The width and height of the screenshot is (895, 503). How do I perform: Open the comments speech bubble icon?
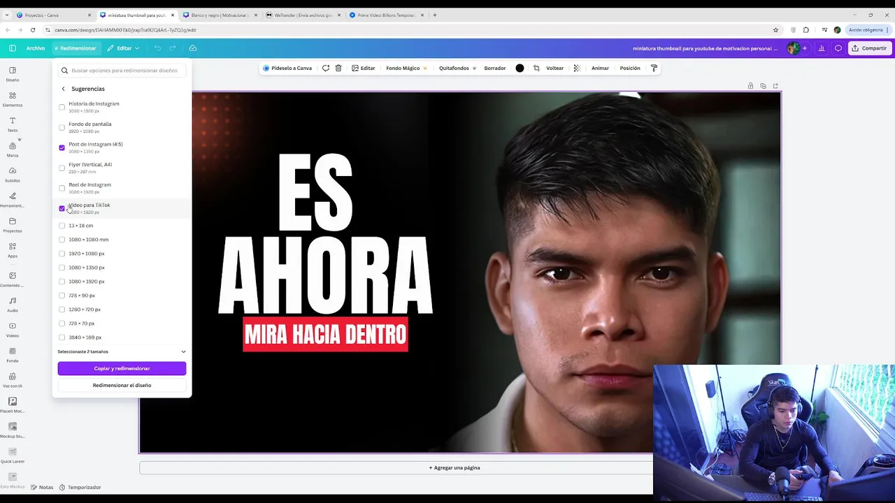[x=838, y=48]
